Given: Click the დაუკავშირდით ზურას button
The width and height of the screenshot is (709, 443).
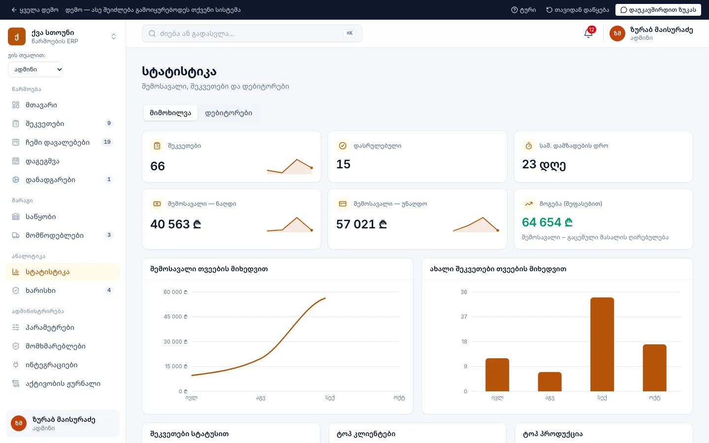Looking at the screenshot, I should pyautogui.click(x=658, y=10).
